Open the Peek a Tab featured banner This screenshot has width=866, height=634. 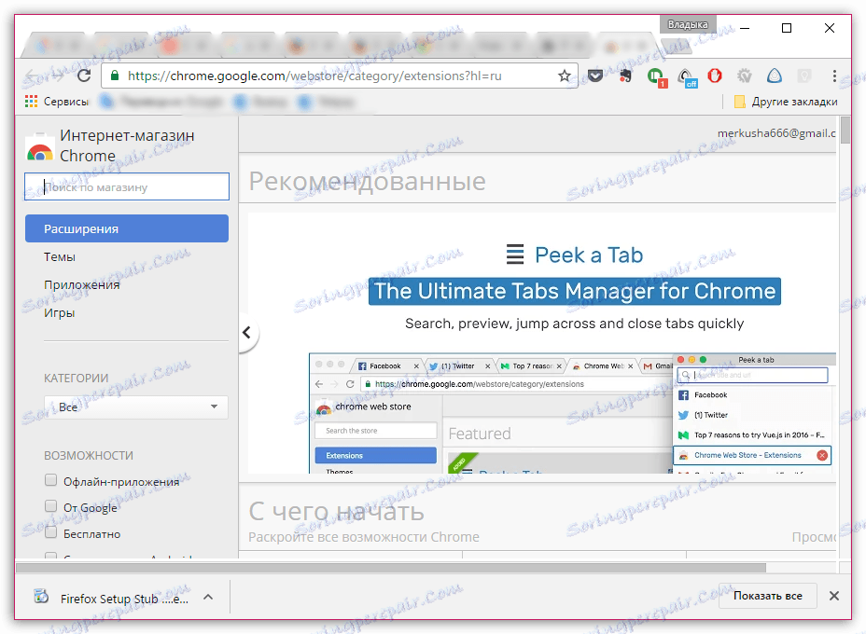[542, 343]
